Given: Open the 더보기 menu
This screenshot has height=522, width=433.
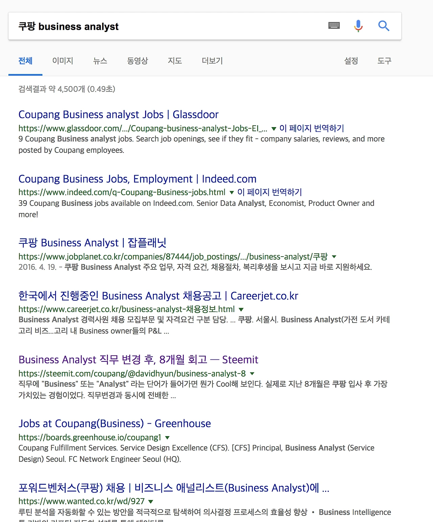Looking at the screenshot, I should (212, 61).
